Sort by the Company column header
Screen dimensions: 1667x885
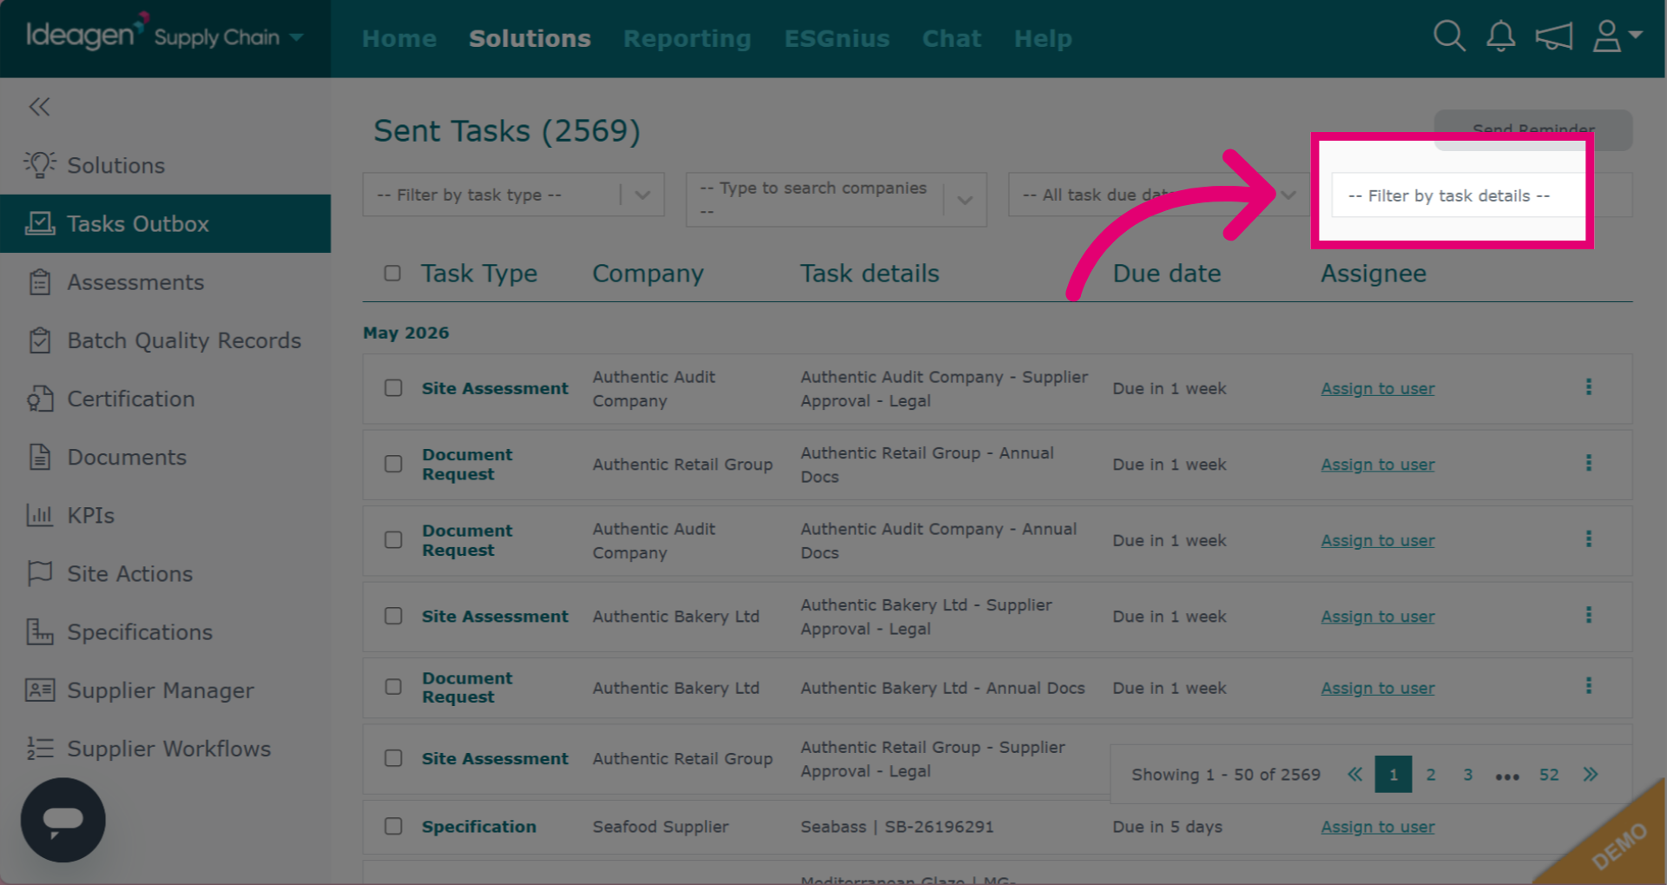coord(648,274)
